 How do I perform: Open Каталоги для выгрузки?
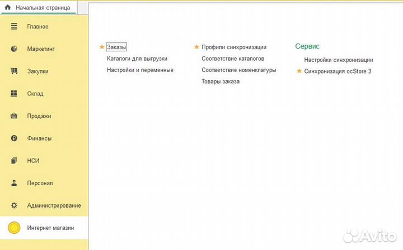(x=137, y=59)
